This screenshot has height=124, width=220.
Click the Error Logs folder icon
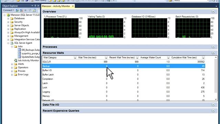click(x=15, y=74)
